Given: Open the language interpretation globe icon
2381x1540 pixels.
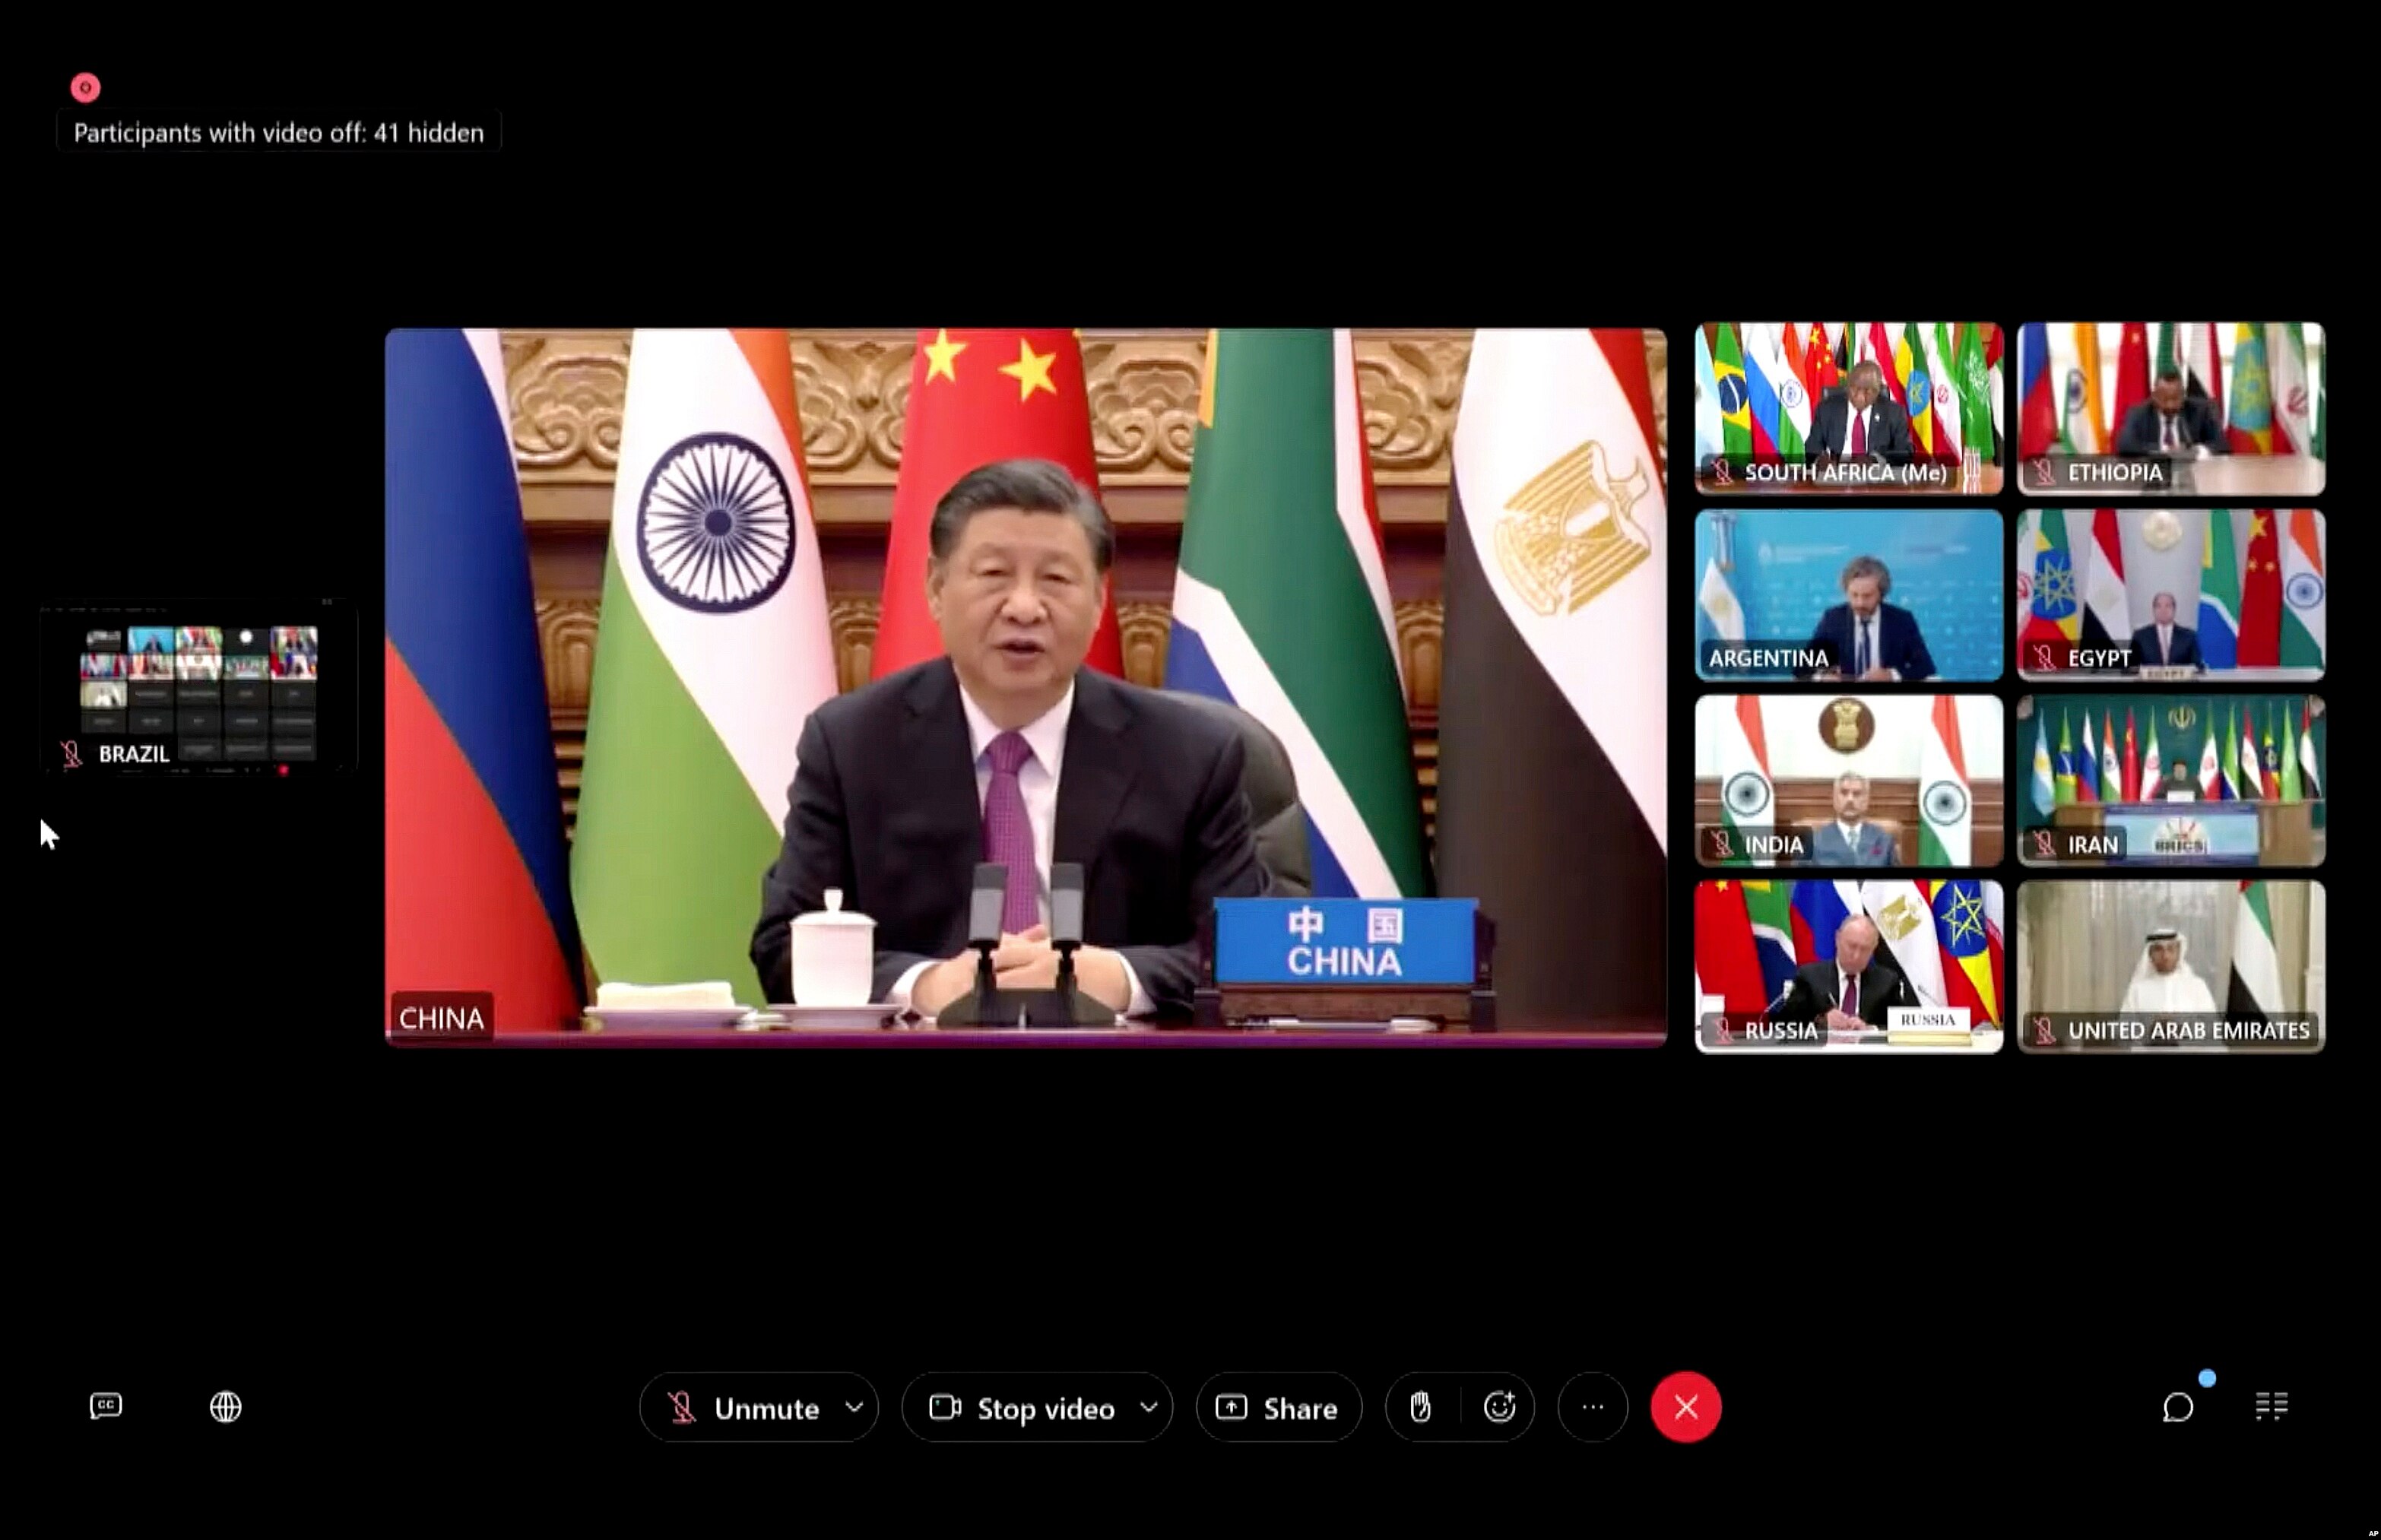Looking at the screenshot, I should pos(226,1407).
